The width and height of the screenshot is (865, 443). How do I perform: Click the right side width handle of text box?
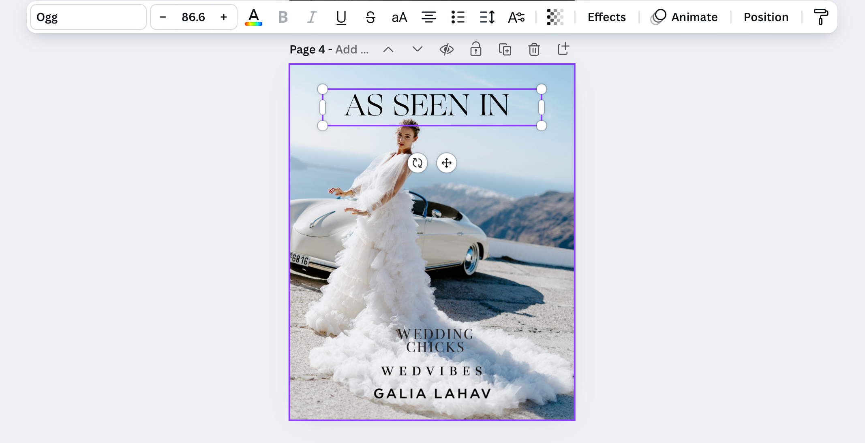click(x=542, y=107)
